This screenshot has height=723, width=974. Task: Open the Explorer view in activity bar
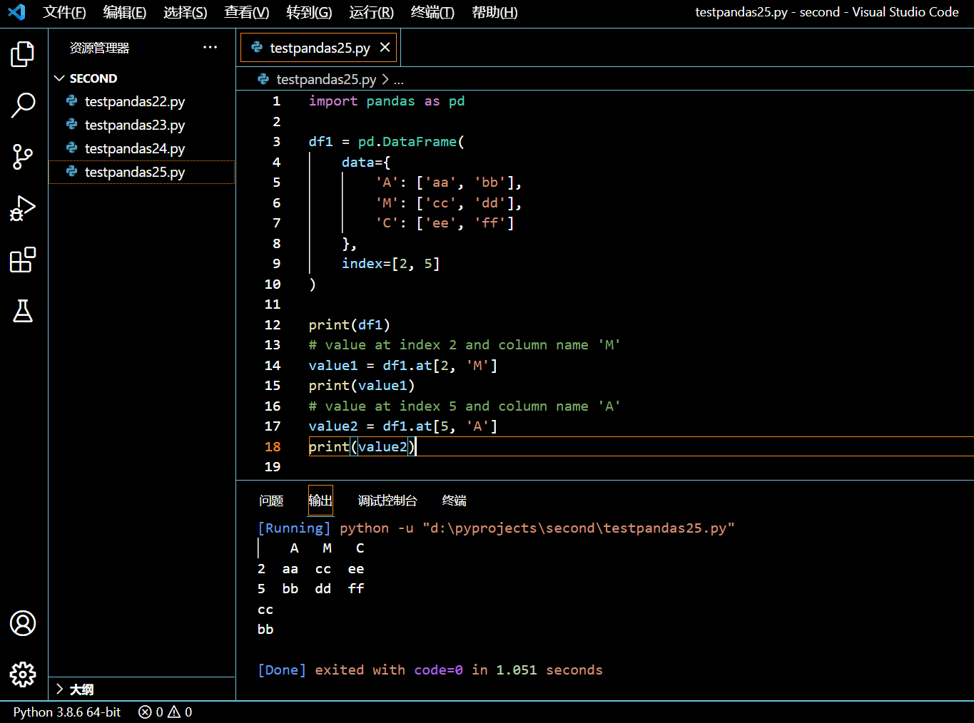(23, 54)
